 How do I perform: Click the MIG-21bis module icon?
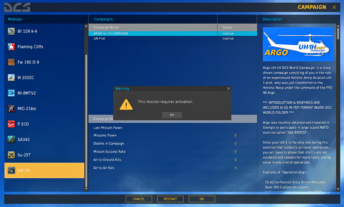(x=11, y=108)
